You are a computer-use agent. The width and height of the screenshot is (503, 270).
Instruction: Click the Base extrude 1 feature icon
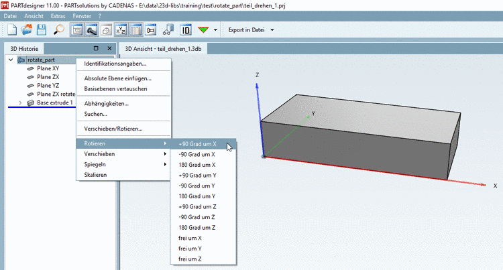tap(30, 103)
